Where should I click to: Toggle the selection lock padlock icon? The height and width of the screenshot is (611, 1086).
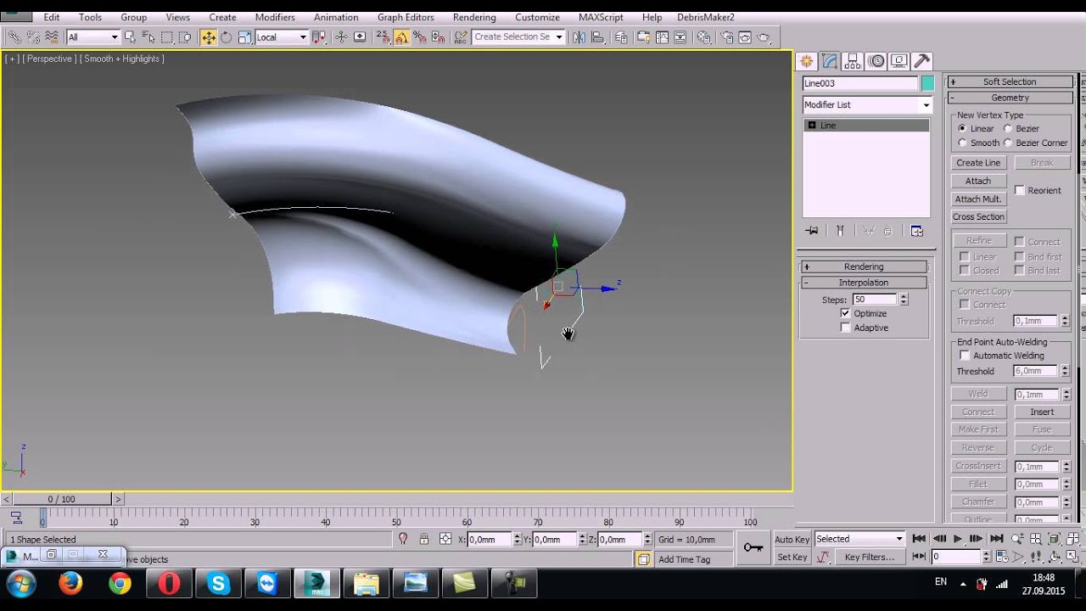pos(424,539)
